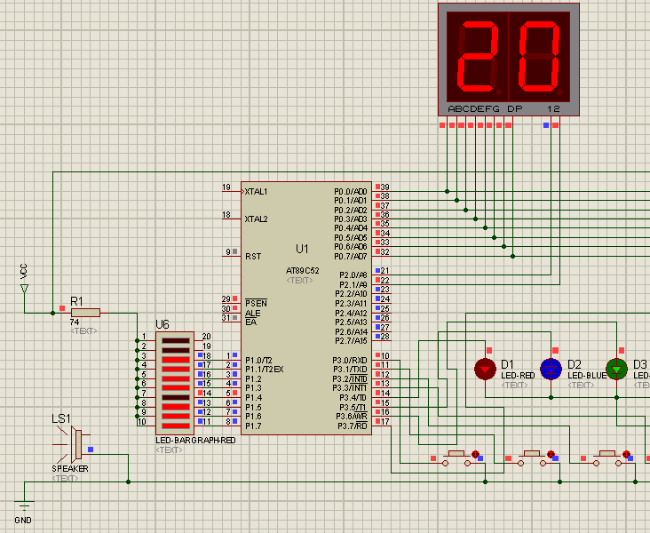
Task: Click the P0.7/AD7 pin label
Action: click(x=351, y=257)
